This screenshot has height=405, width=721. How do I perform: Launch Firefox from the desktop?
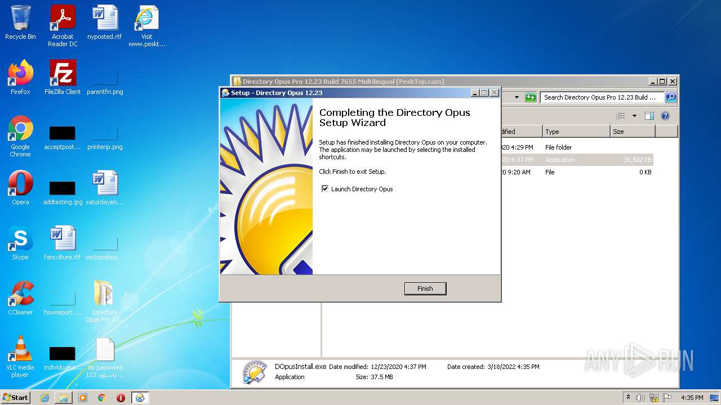20,78
